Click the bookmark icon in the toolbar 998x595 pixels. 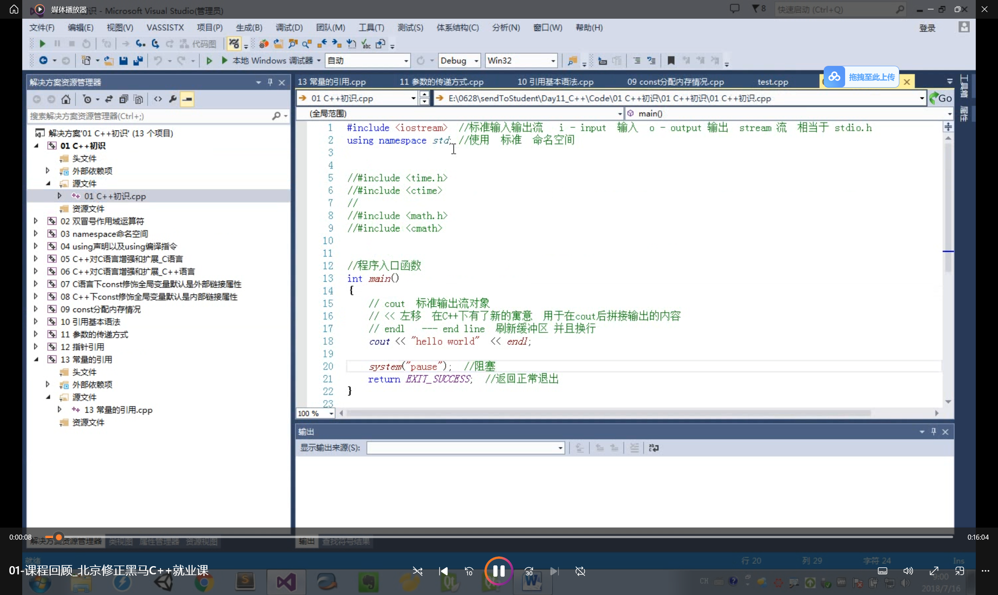click(x=670, y=60)
